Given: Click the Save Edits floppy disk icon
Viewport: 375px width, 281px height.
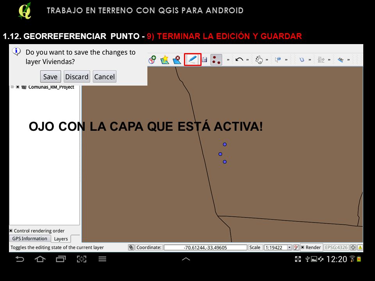Looking at the screenshot, I should tap(204, 59).
